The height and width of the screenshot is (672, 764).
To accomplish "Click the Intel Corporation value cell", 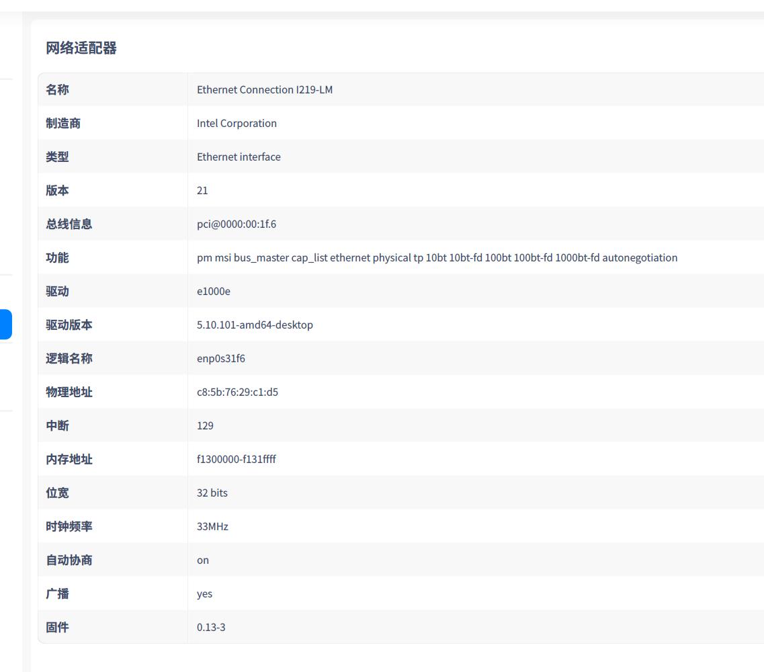I will click(x=237, y=123).
